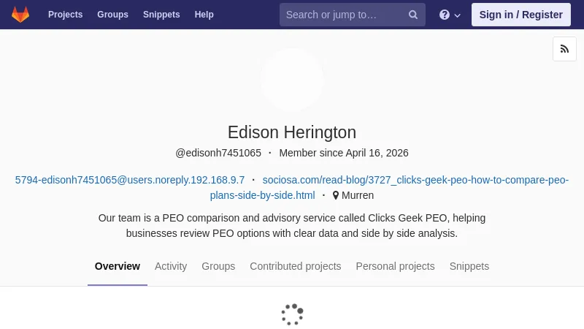Open the noreply email address link
The image size is (584, 329).
(x=130, y=180)
